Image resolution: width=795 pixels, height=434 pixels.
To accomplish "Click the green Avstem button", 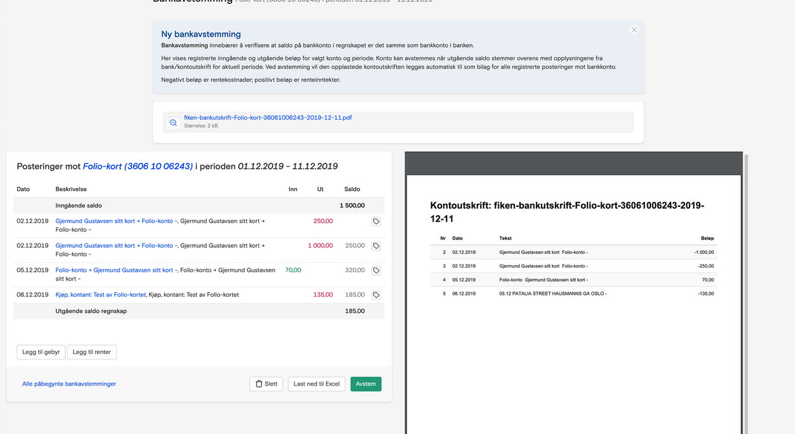I will (366, 384).
